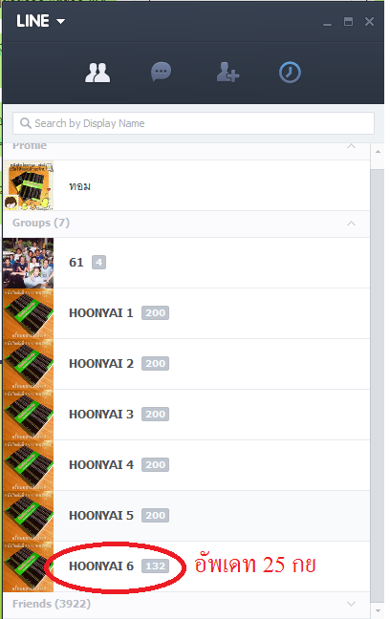Open the HOONYAI 5 group
The height and width of the screenshot is (619, 390).
186,516
